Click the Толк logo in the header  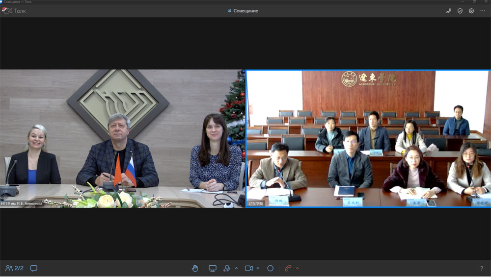click(x=15, y=11)
